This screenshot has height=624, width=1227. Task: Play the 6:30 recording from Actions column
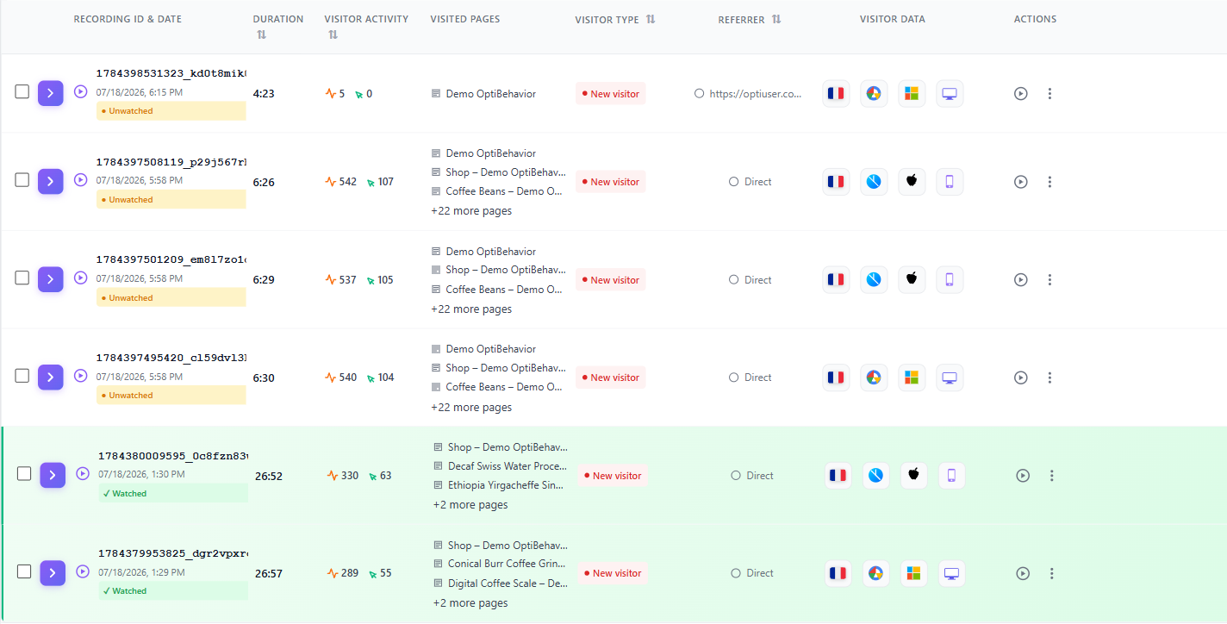[1021, 378]
